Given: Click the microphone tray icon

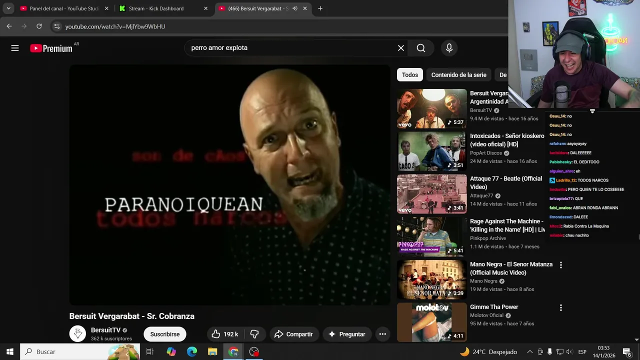Looking at the screenshot, I should (549, 351).
